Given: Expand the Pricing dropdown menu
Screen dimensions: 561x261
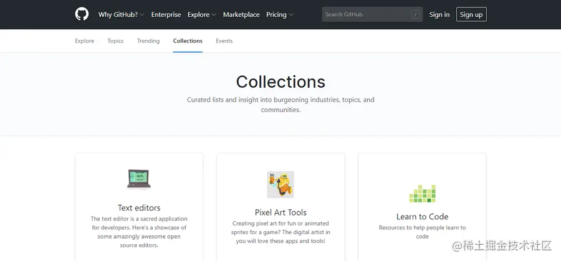Looking at the screenshot, I should point(280,15).
